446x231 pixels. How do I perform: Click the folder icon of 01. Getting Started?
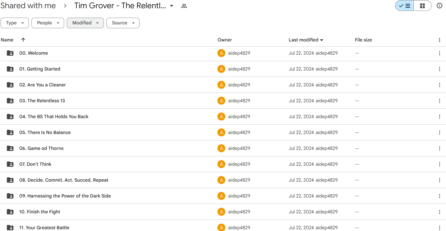(10, 69)
